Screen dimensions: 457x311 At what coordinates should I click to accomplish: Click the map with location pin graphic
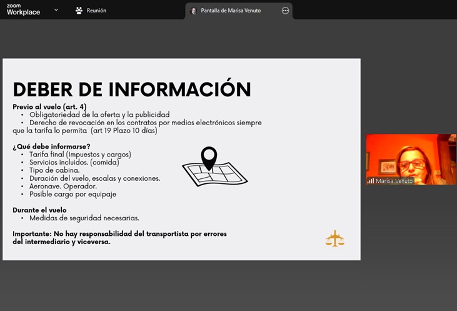pos(215,166)
